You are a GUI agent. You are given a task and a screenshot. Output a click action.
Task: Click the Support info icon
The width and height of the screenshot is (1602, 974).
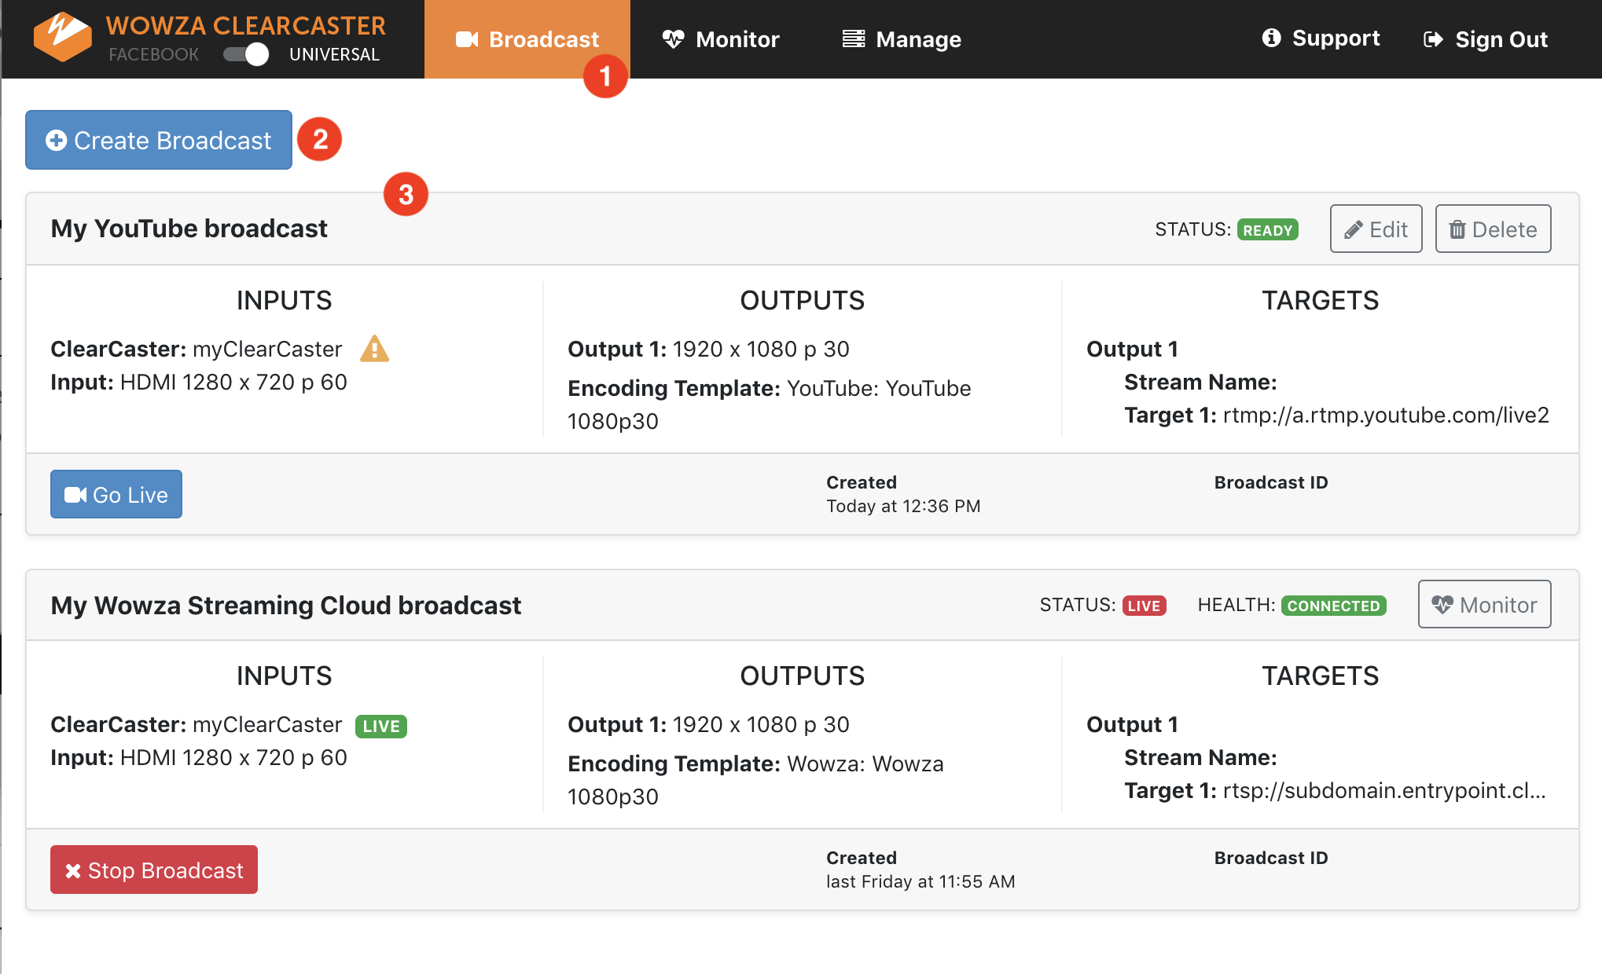(1271, 38)
